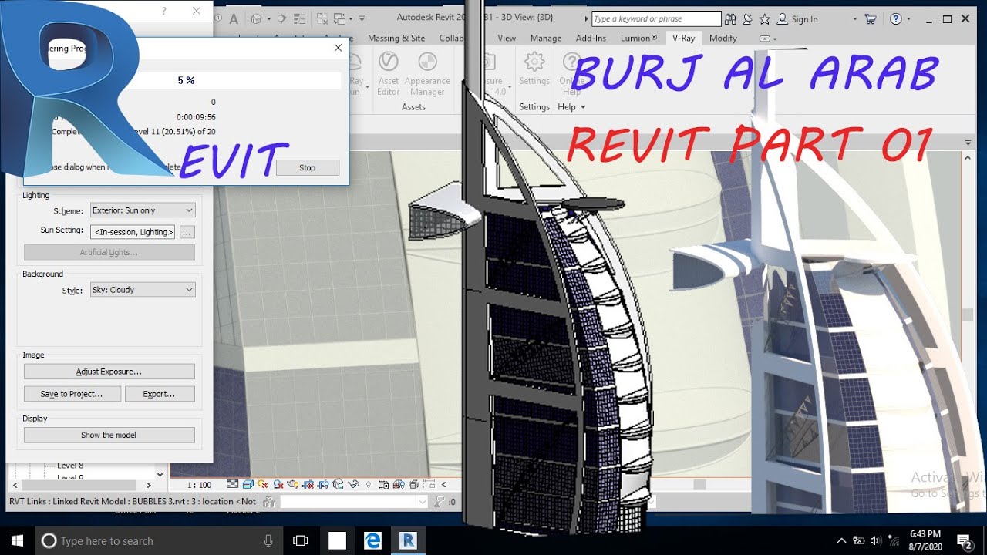Screen dimensions: 987x555
Task: Click the Show the model button
Action: click(109, 435)
